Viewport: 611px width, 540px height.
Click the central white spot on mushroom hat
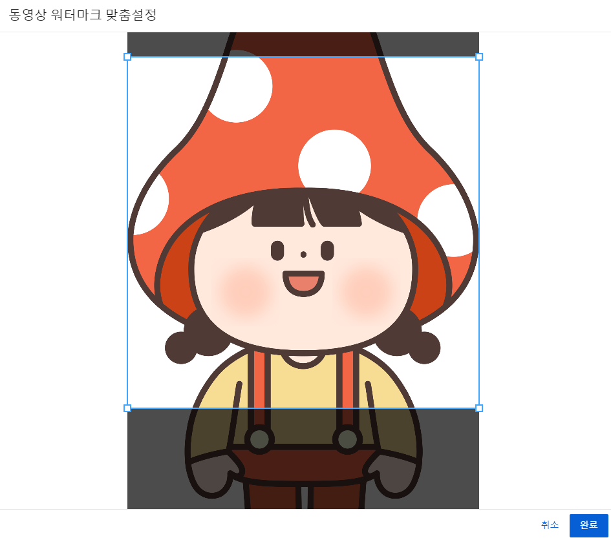tap(334, 165)
